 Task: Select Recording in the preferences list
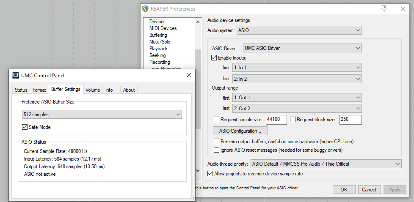[160, 62]
